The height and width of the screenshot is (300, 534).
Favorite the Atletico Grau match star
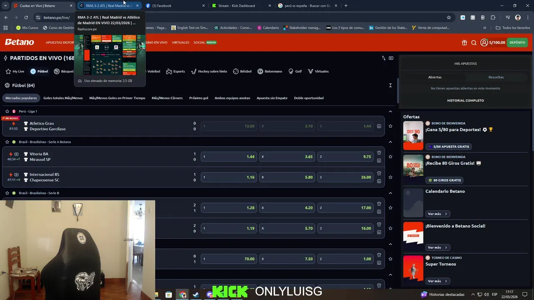click(x=390, y=126)
